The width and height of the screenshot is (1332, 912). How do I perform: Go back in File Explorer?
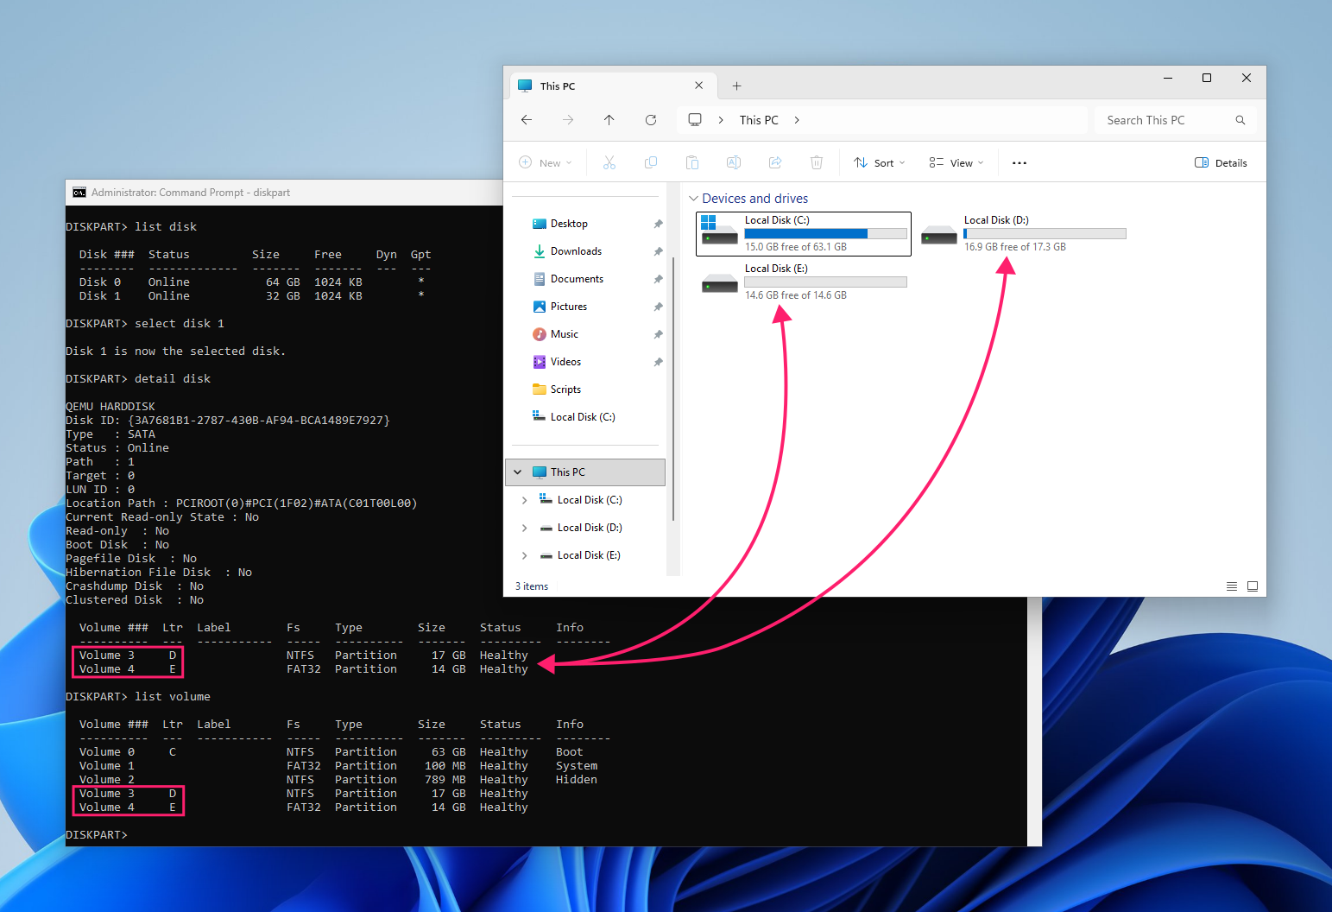coord(527,120)
